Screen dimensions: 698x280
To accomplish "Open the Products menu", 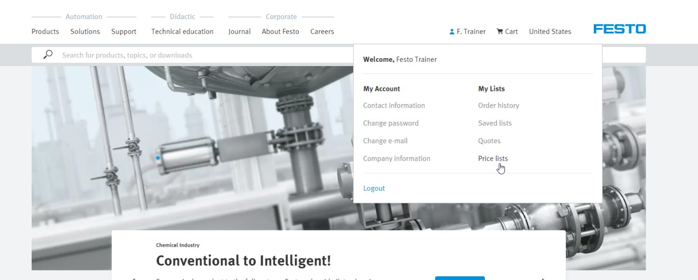I will coord(45,32).
